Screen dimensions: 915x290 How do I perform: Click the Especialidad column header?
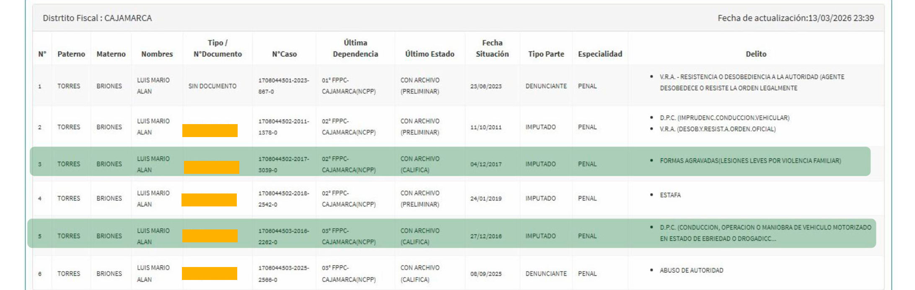[x=600, y=54]
